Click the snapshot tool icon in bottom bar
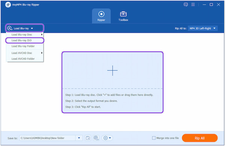 (x=96, y=138)
